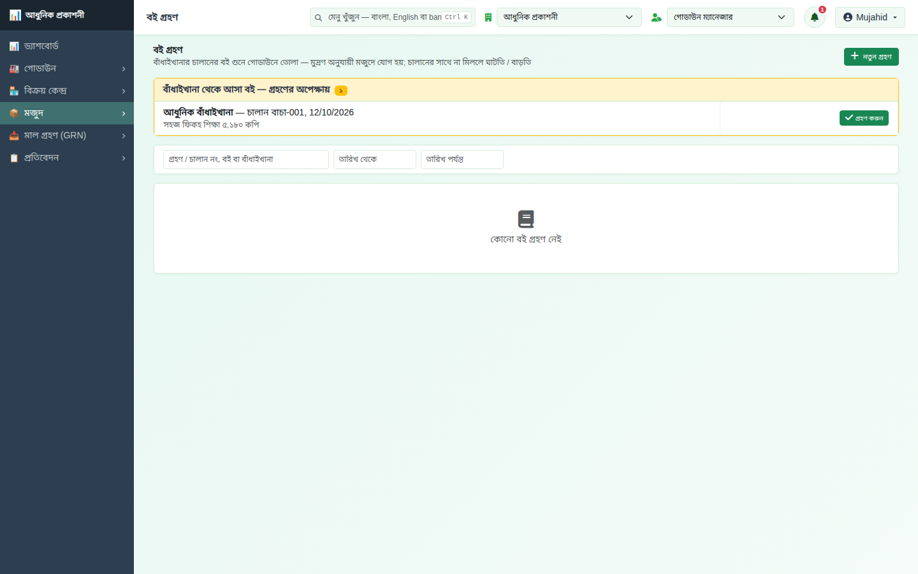This screenshot has height=574, width=918.
Task: Open the বিক্রয় কেন্দ্র sidebar menu
Action: pos(67,91)
